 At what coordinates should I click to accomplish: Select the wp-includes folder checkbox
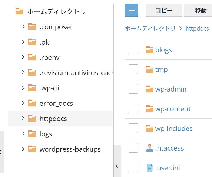pyautogui.click(x=133, y=128)
